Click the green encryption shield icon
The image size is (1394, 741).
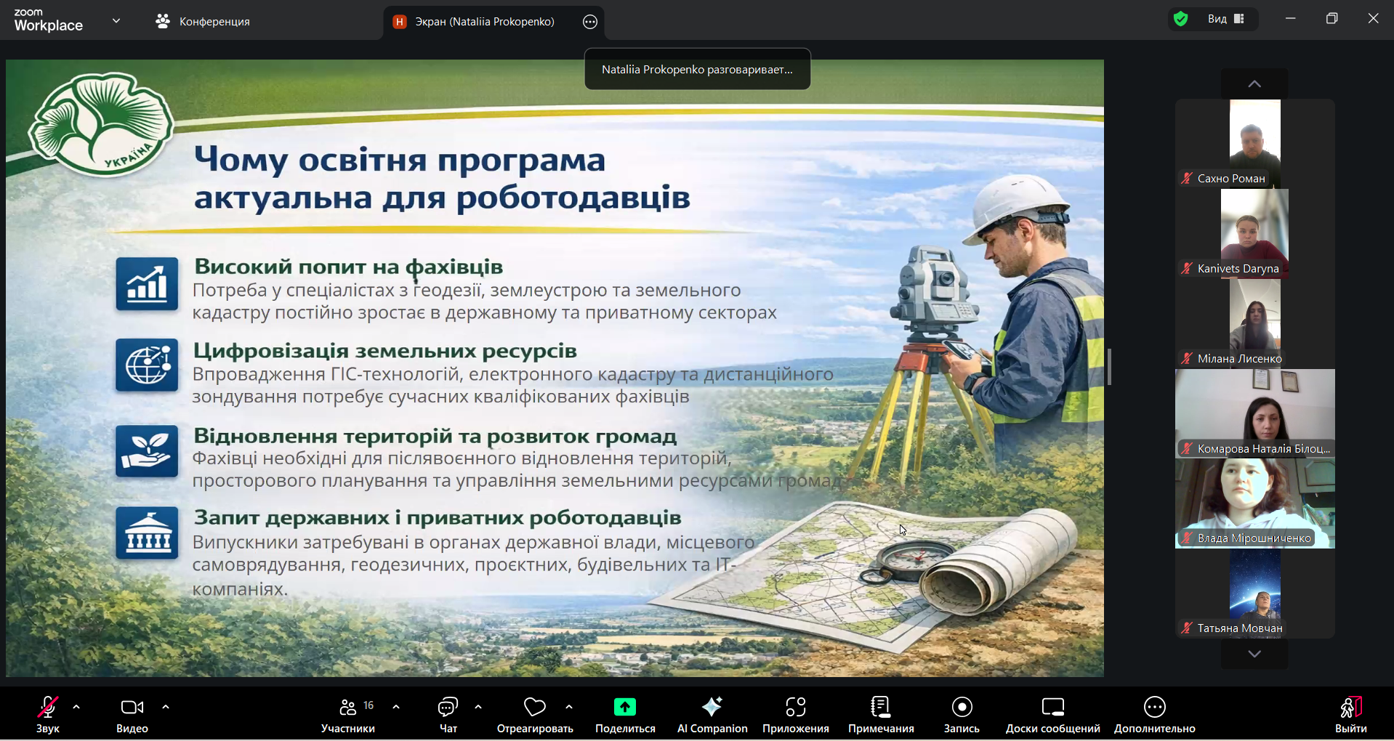1181,19
